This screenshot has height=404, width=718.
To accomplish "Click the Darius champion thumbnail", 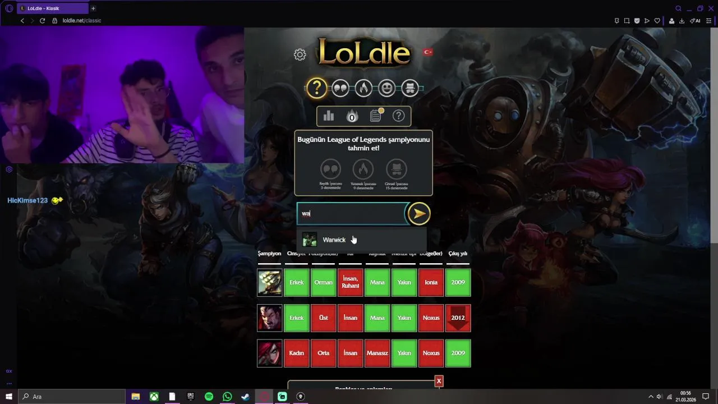I will [270, 318].
